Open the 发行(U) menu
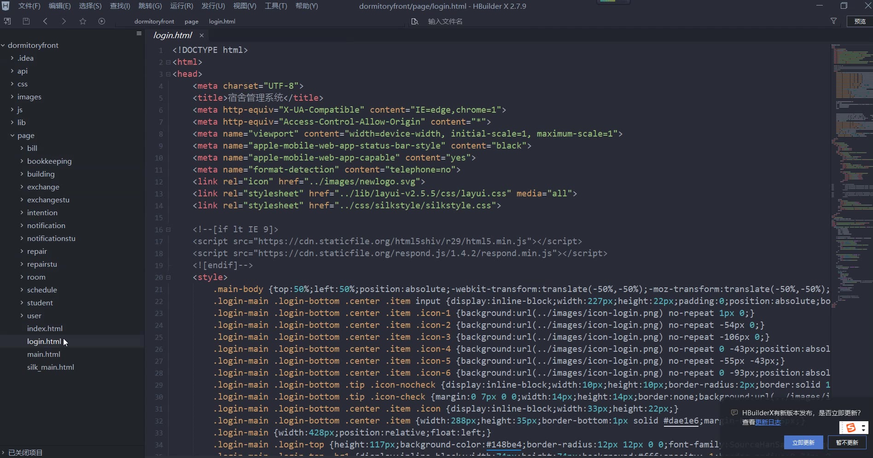This screenshot has height=458, width=873. [213, 6]
